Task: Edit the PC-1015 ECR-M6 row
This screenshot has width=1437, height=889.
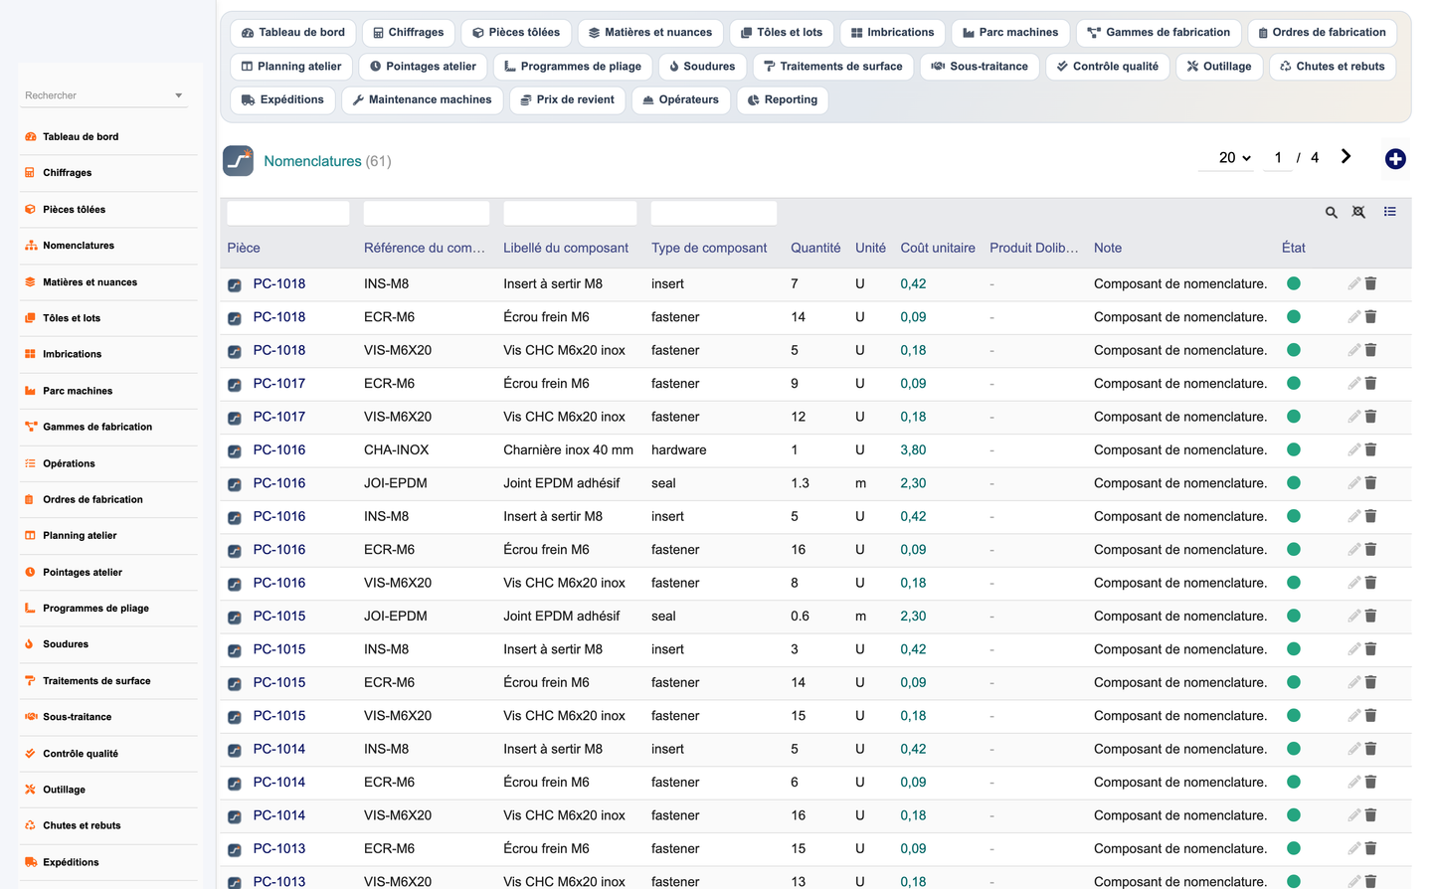Action: pyautogui.click(x=1353, y=682)
